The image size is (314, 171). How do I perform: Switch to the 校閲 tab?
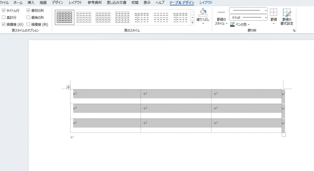[135, 2]
